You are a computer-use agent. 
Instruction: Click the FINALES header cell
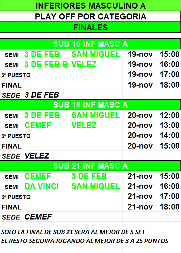90,27
